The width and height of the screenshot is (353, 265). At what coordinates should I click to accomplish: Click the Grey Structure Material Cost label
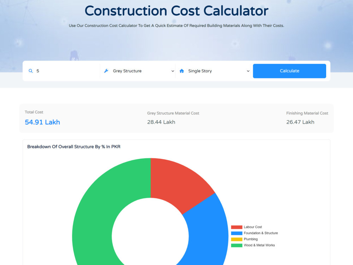173,113
